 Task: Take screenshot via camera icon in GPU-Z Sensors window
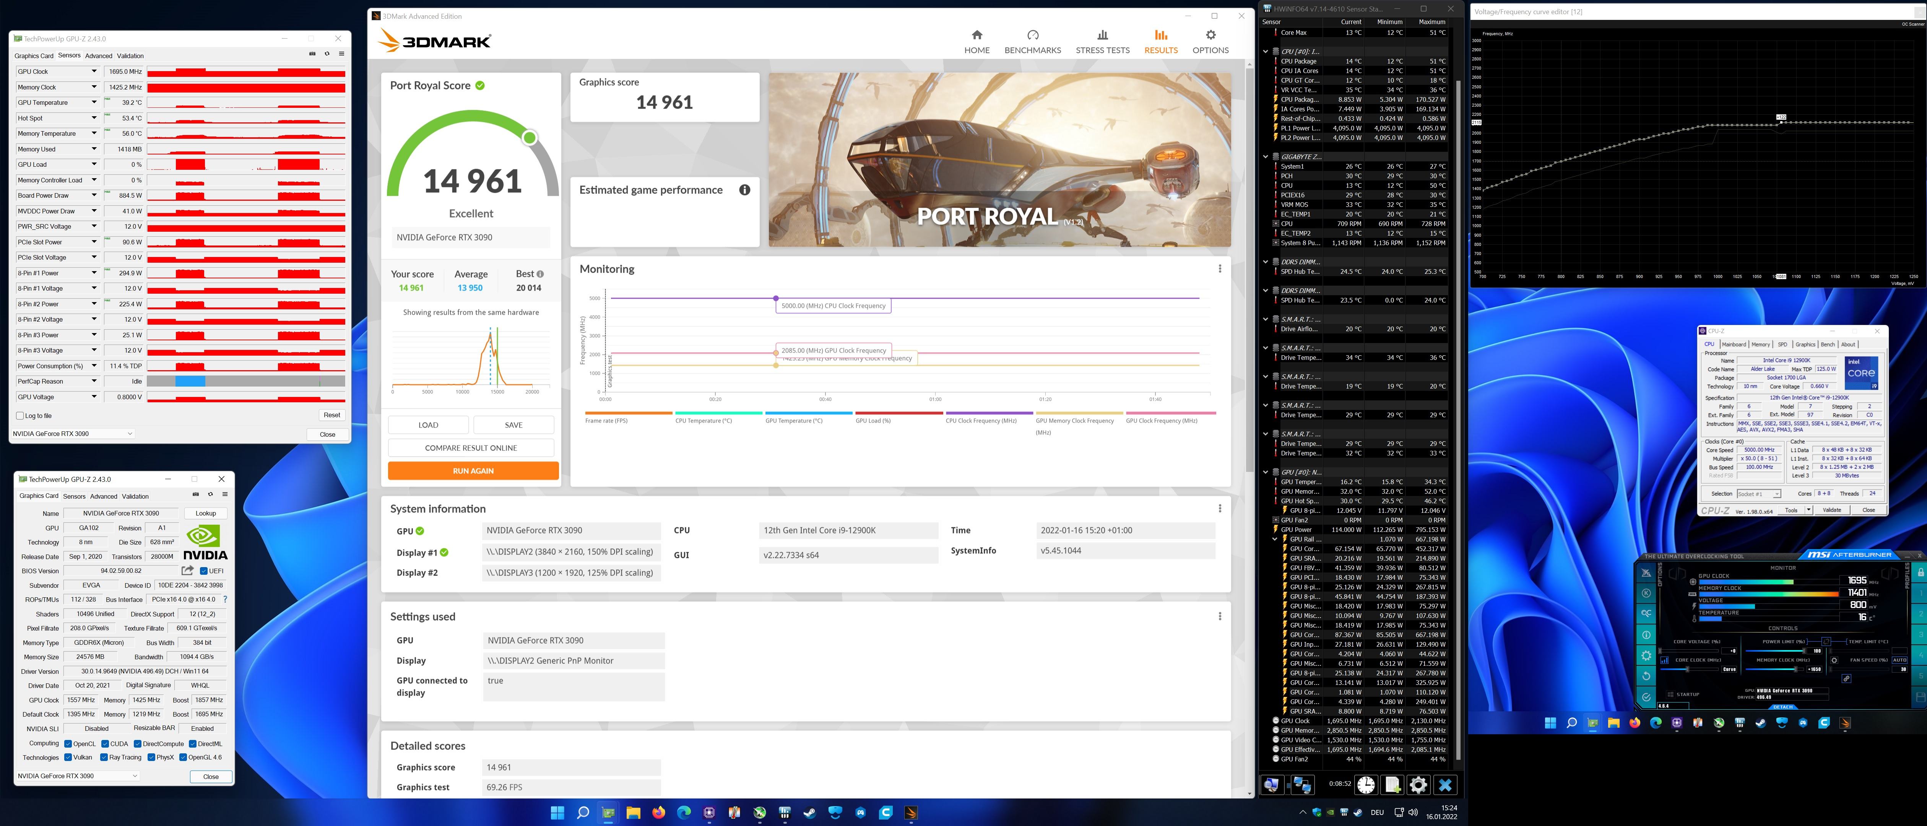(x=312, y=53)
